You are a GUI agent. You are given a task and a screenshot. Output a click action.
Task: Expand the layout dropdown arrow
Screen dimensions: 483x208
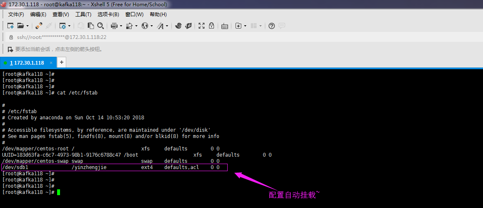click(x=261, y=26)
